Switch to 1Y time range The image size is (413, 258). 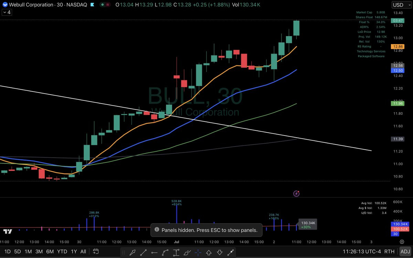74,251
